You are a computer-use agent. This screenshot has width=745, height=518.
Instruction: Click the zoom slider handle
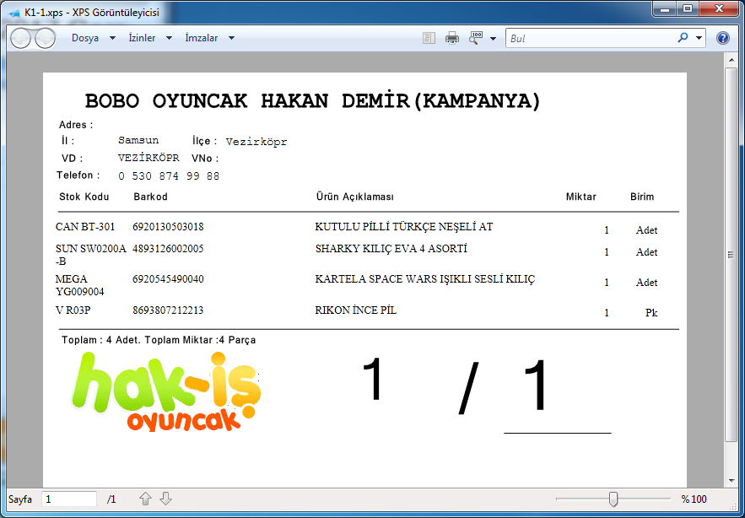(613, 499)
